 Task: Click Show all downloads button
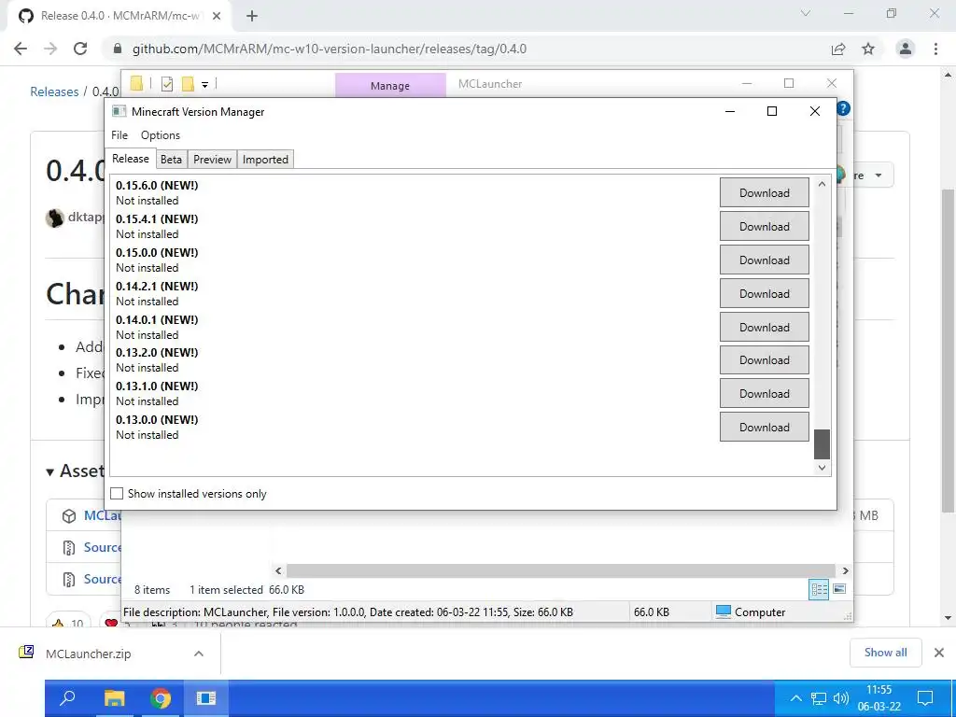[885, 653]
